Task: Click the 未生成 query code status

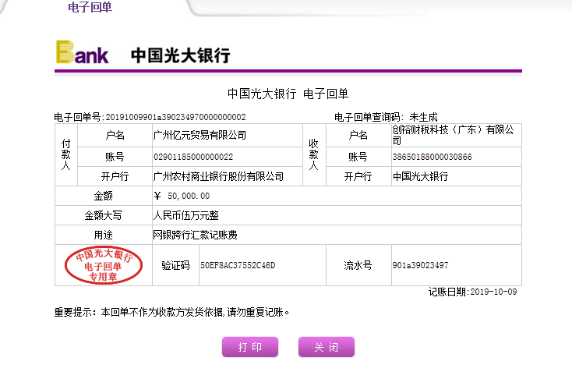Action: [423, 117]
